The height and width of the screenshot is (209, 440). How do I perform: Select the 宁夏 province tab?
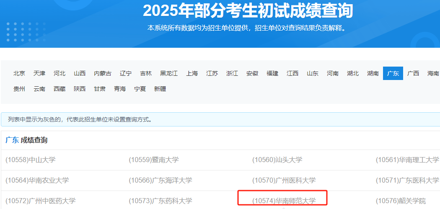(140, 89)
